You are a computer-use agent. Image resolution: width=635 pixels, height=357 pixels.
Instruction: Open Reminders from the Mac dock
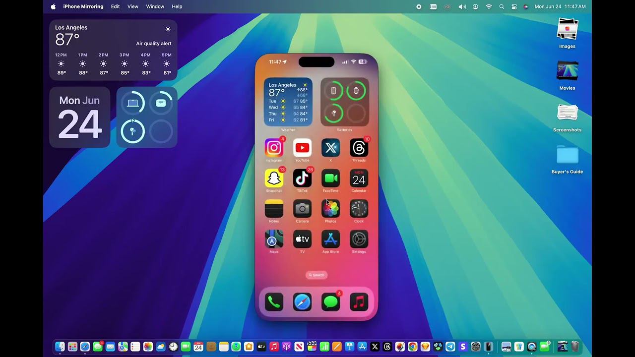135,347
